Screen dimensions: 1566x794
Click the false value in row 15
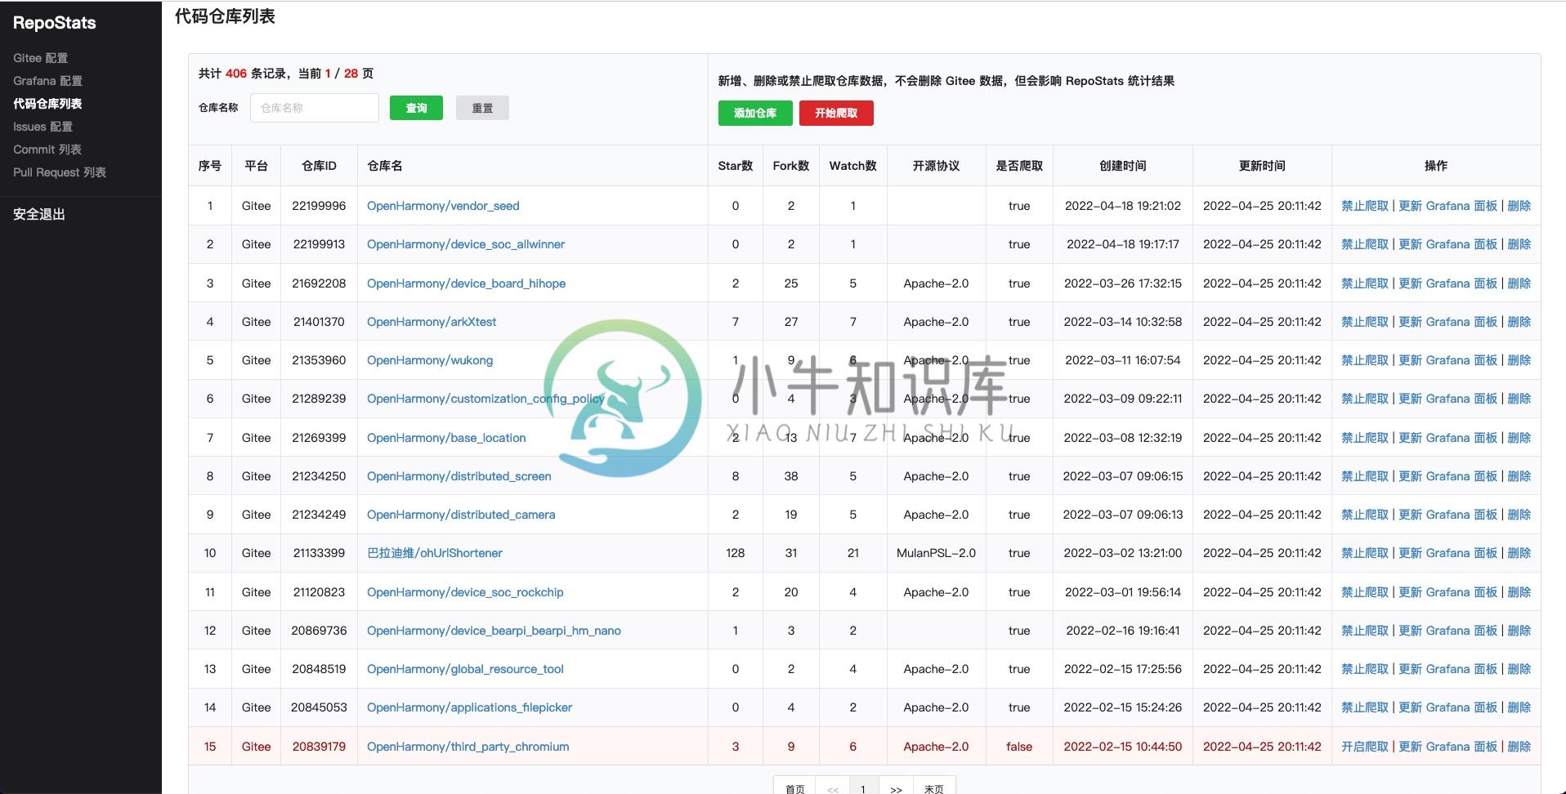coord(1019,747)
